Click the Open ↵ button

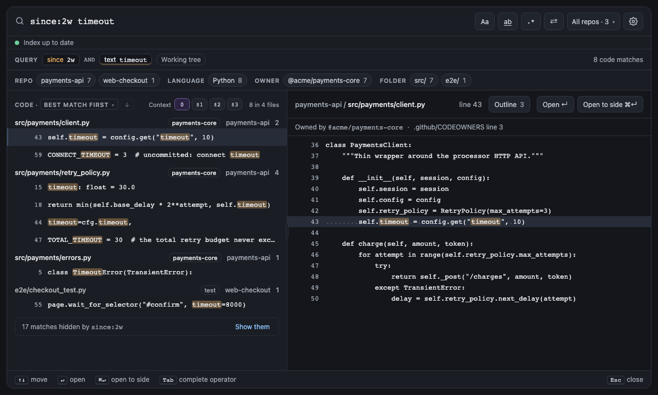tap(555, 105)
